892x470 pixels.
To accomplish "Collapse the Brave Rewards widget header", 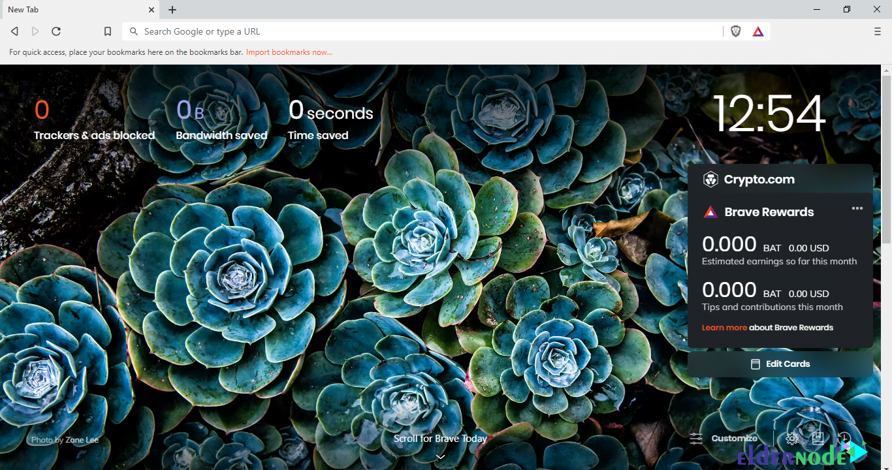I will [x=769, y=211].
